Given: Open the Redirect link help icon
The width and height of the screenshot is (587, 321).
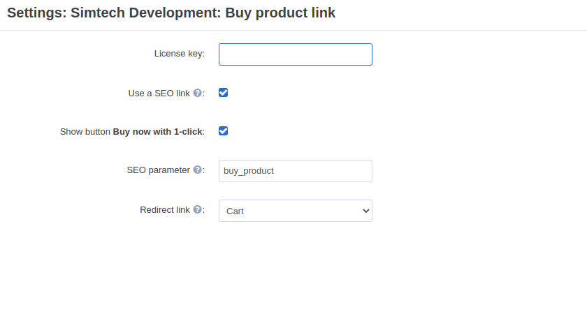Looking at the screenshot, I should coord(197,209).
